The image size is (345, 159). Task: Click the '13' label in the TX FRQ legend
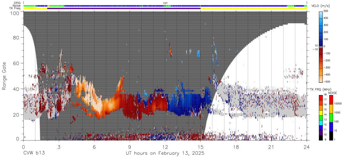tap(325, 120)
